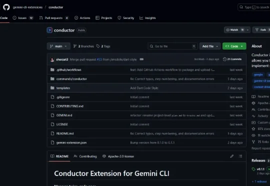Open the green Code dropdown button

click(234, 46)
